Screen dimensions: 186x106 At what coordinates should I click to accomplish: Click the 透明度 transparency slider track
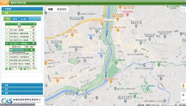click(17, 50)
